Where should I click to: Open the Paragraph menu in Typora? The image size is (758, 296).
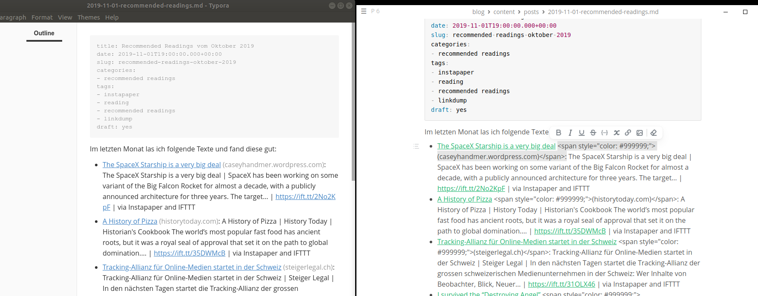(x=13, y=17)
